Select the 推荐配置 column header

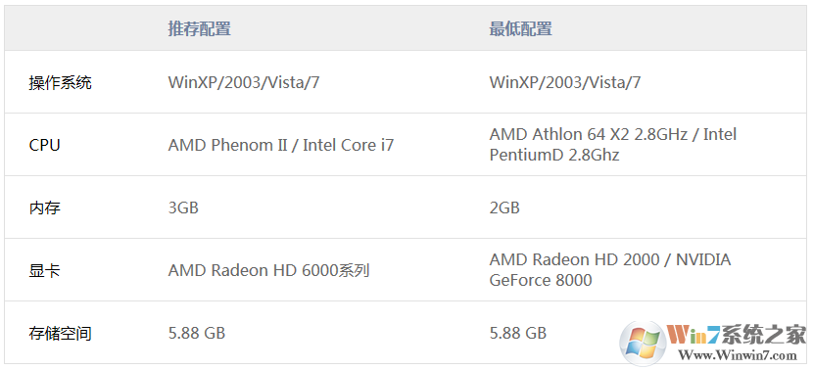[199, 28]
